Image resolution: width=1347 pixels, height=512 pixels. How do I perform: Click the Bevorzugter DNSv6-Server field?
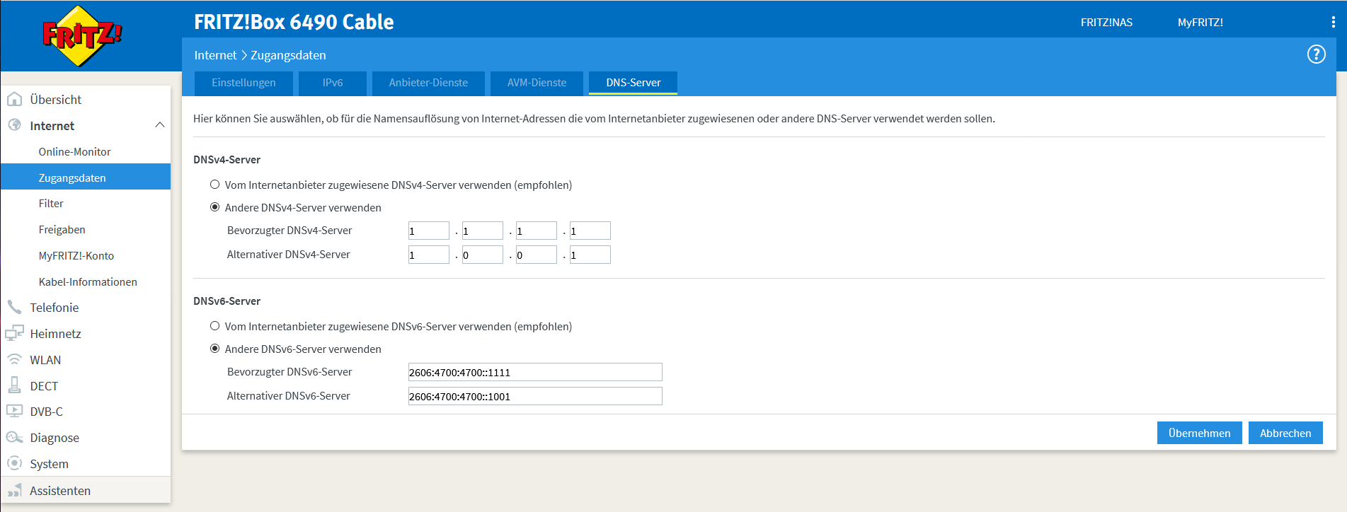535,372
